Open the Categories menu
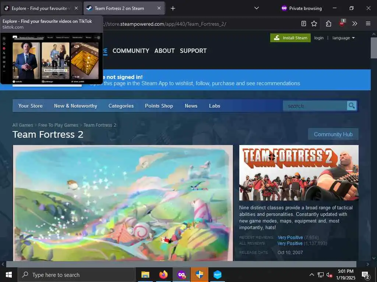Image resolution: width=377 pixels, height=282 pixels. pos(121,106)
